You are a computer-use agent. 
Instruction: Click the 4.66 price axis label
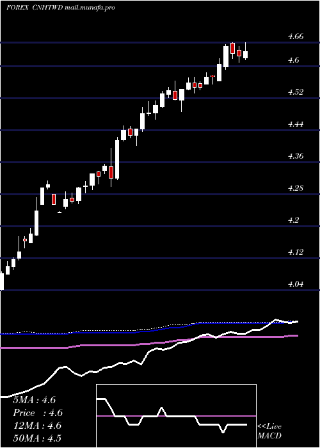[x=296, y=36]
